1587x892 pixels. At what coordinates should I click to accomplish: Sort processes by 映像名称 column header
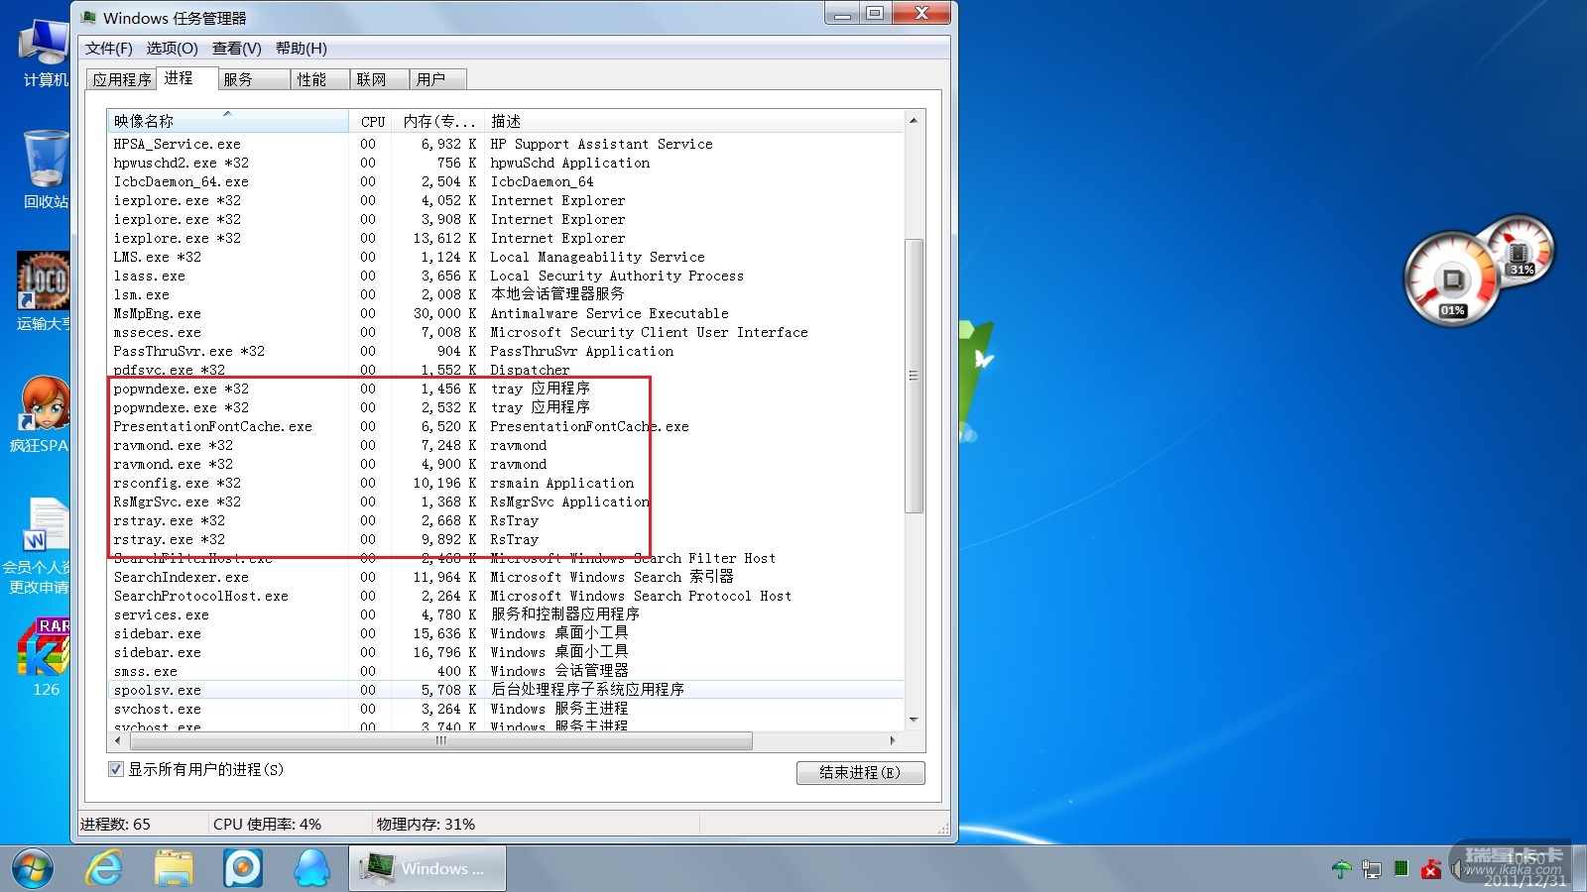228,121
